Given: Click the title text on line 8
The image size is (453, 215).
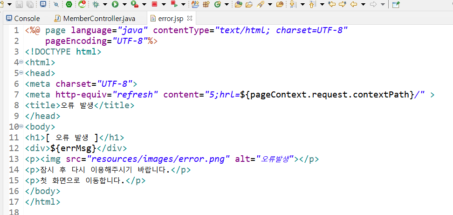Looking at the screenshot, I should pos(77,105).
